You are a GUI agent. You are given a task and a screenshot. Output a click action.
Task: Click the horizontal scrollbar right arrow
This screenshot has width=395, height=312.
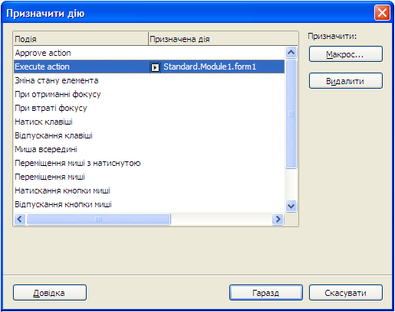point(278,219)
